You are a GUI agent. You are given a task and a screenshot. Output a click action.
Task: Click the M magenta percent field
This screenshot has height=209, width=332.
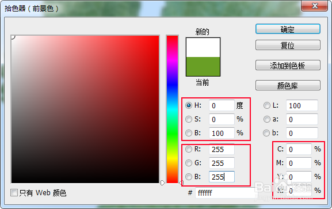click(299, 163)
